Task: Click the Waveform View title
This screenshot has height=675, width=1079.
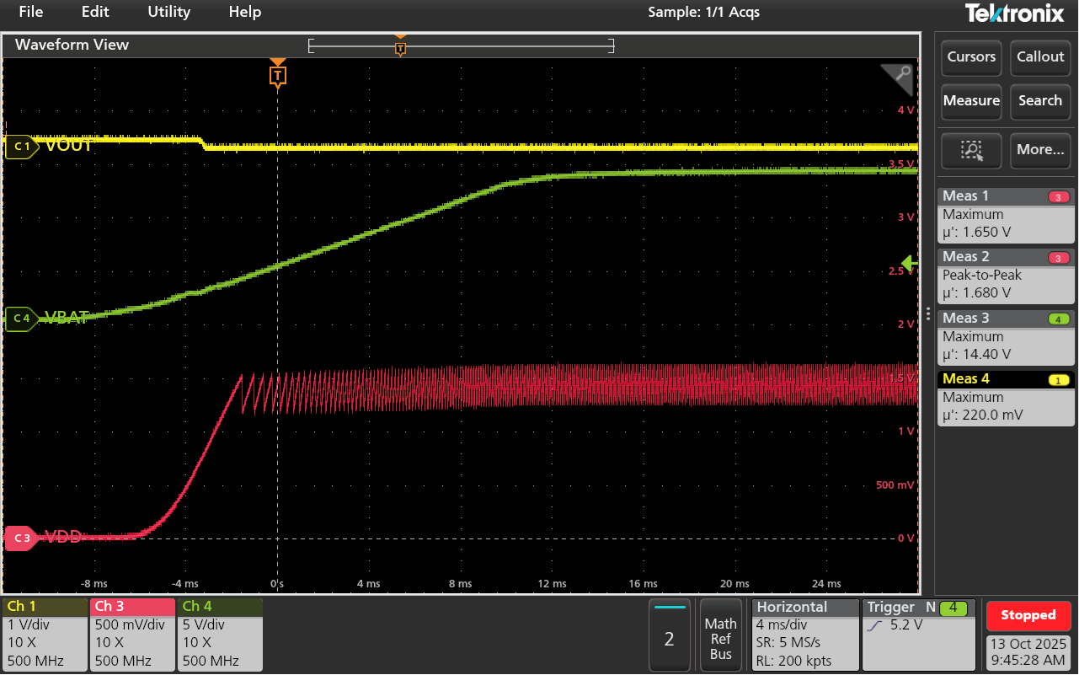Action: point(72,45)
